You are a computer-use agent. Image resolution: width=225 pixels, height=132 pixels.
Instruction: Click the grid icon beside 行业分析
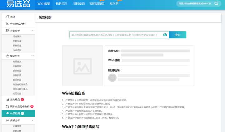[x=7, y=31]
